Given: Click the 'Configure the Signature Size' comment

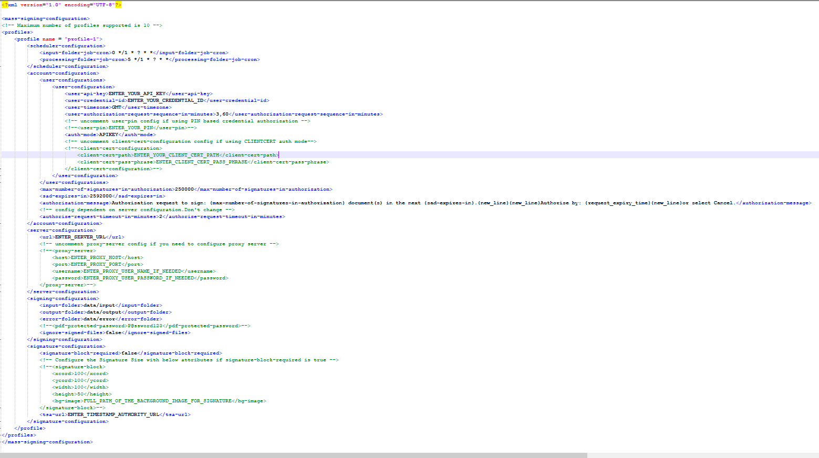Looking at the screenshot, I should point(189,360).
